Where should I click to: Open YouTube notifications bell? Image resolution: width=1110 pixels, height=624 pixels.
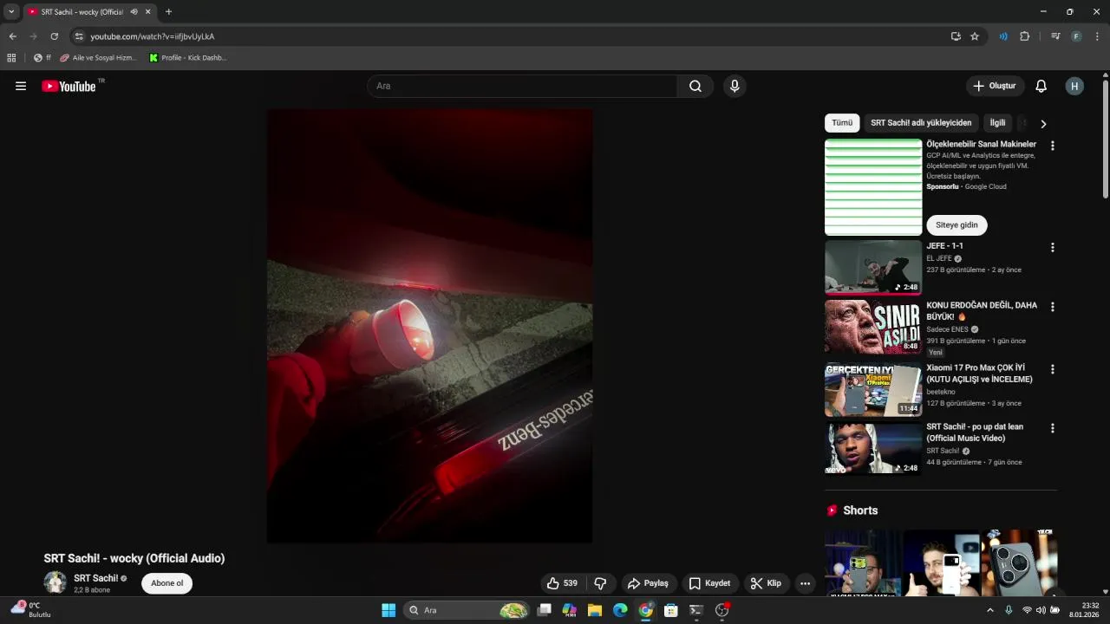(x=1041, y=86)
